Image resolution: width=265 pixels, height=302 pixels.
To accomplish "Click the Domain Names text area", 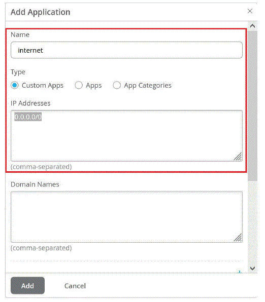I will click(x=126, y=217).
